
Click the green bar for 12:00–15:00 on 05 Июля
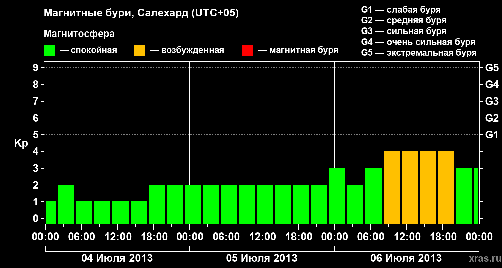pos(265,204)
